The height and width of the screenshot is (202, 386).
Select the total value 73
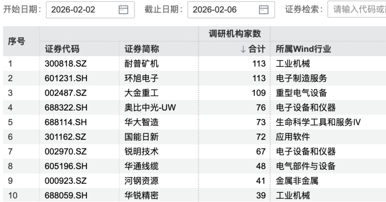[x=261, y=122]
